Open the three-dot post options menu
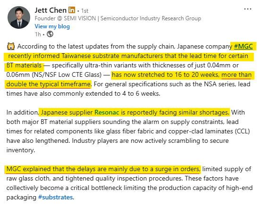The image size is (261, 206). (247, 9)
